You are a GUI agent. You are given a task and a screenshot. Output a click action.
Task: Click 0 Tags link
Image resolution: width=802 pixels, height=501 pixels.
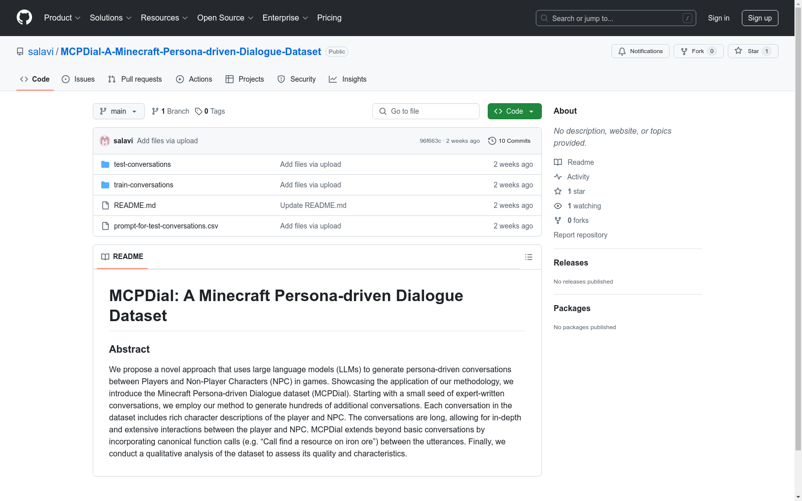[x=210, y=111]
